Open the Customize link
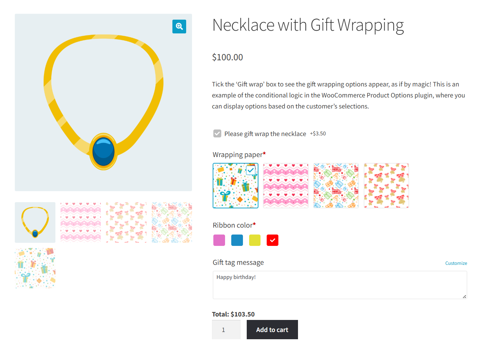 456,263
